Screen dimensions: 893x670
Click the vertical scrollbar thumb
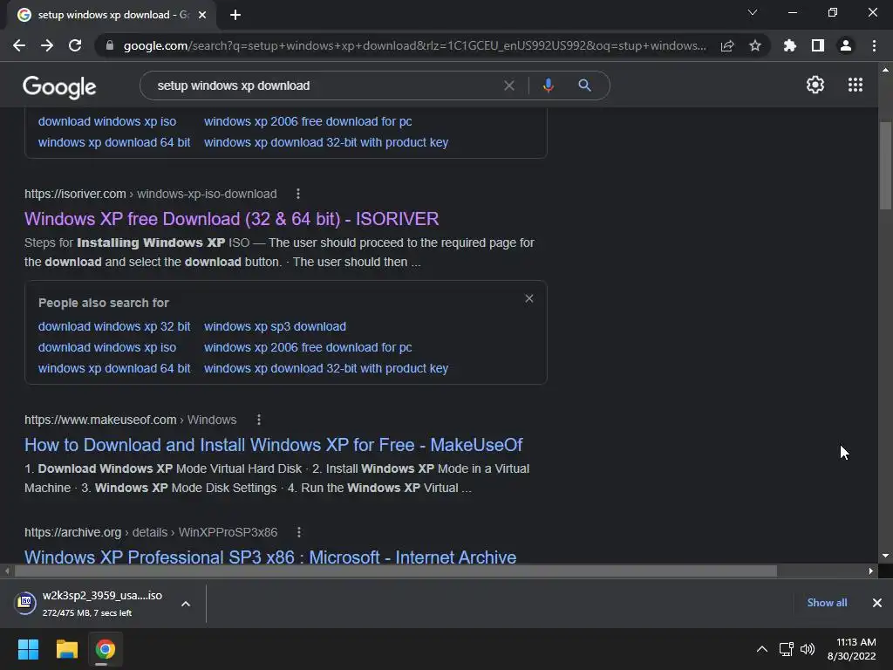(885, 165)
